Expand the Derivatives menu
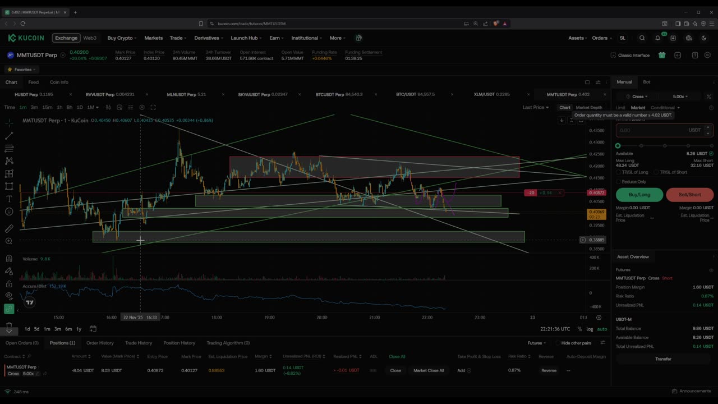The height and width of the screenshot is (404, 718). coord(209,38)
